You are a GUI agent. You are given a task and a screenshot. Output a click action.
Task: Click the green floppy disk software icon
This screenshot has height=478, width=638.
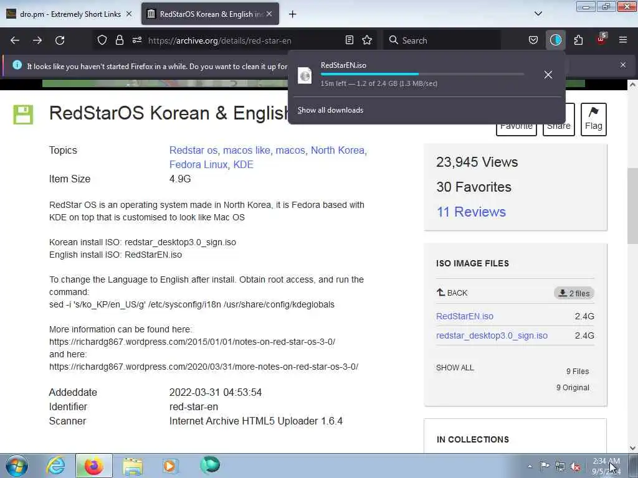(23, 115)
